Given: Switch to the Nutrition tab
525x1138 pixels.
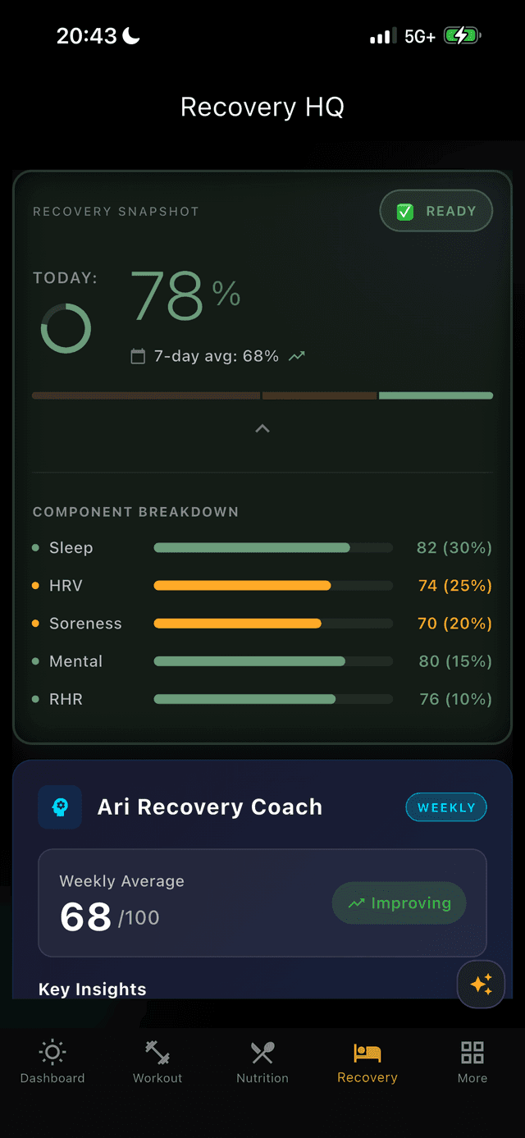Looking at the screenshot, I should 262,1063.
